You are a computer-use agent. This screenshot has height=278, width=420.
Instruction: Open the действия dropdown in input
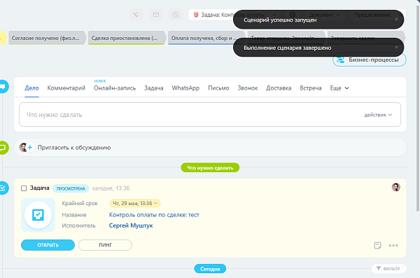tap(378, 115)
